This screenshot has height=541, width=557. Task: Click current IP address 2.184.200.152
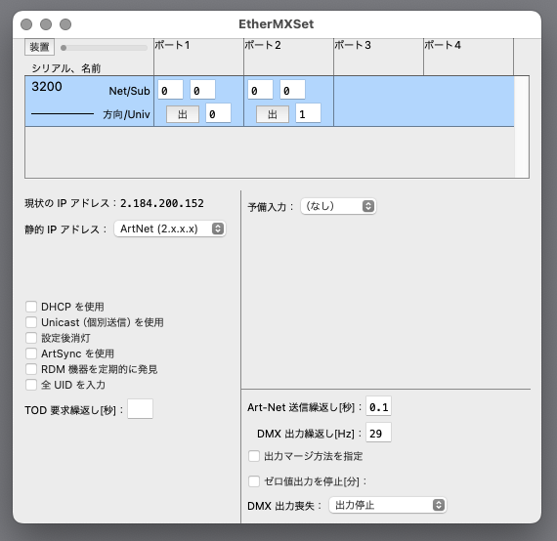coord(162,203)
